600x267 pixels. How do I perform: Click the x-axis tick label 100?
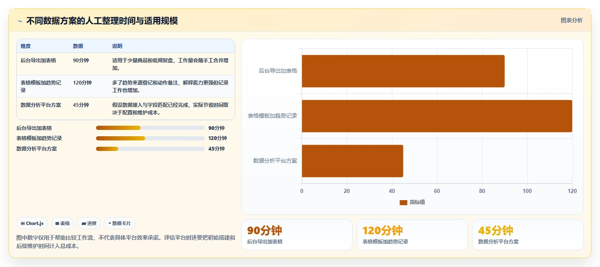coord(527,191)
